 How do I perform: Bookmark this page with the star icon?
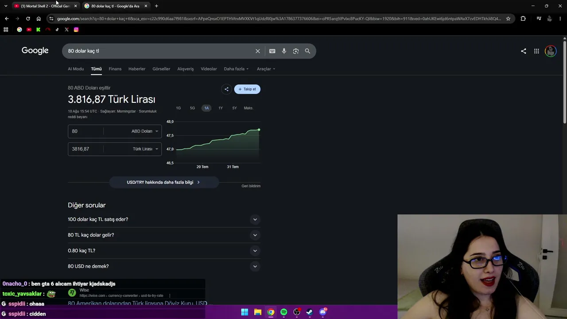tap(508, 19)
